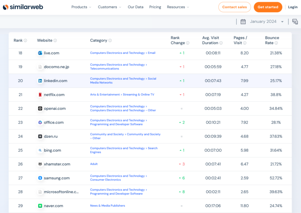Open the linkedin.com website link
The image size is (301, 213).
56,81
